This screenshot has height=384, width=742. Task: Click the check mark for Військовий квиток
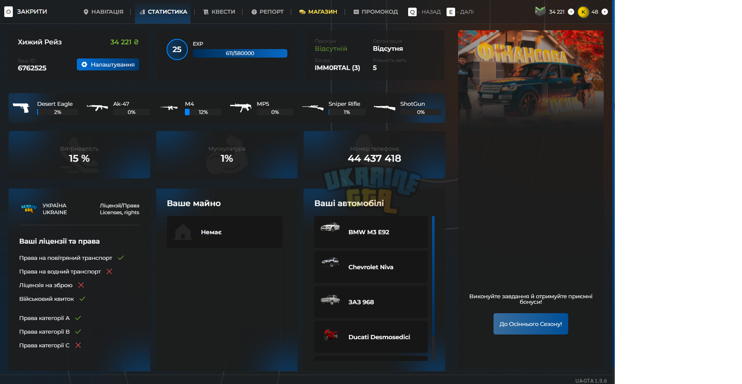click(82, 299)
